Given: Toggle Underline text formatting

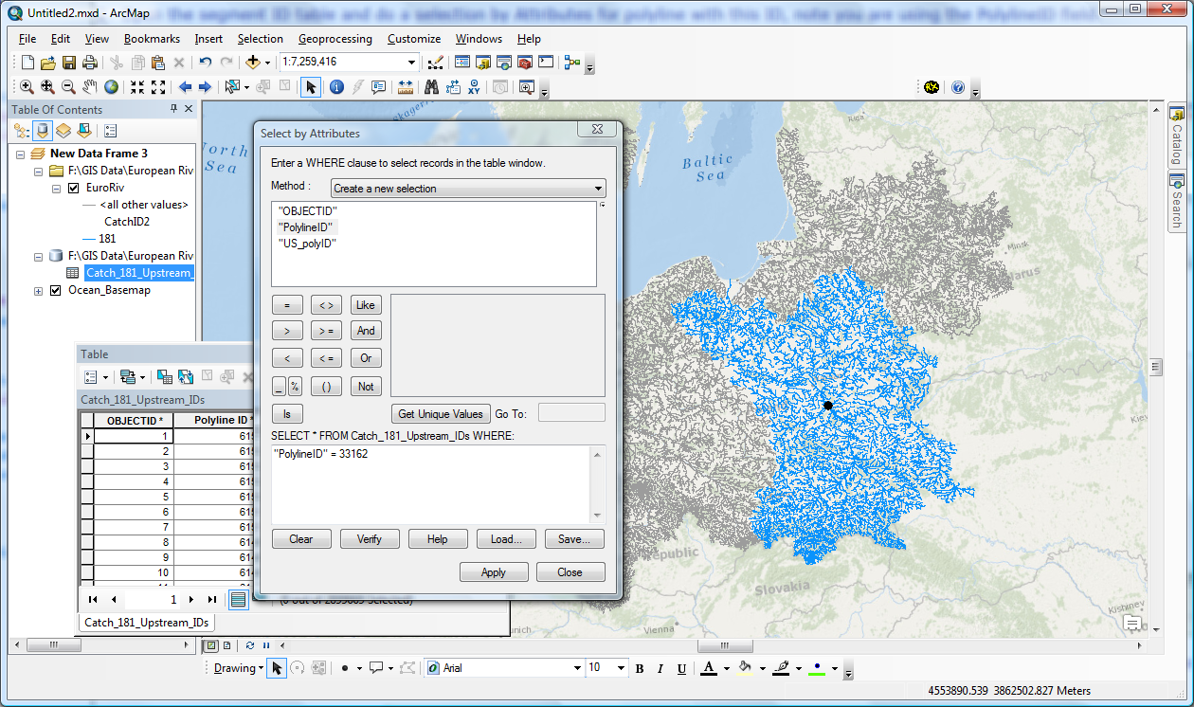Looking at the screenshot, I should point(681,668).
